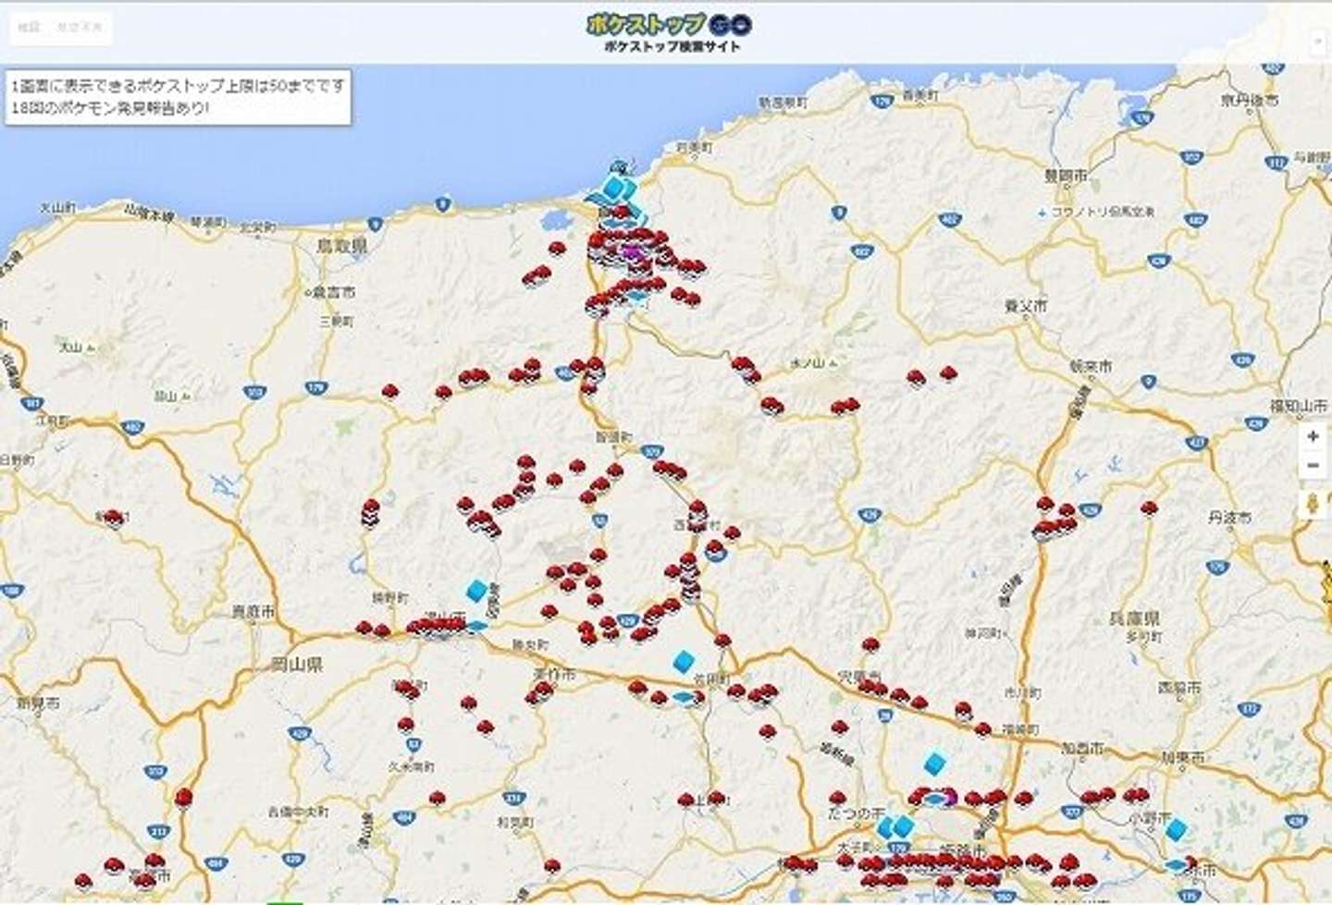
Task: Click the Pokéball directly north of 宍粟市
Action: pos(870,645)
